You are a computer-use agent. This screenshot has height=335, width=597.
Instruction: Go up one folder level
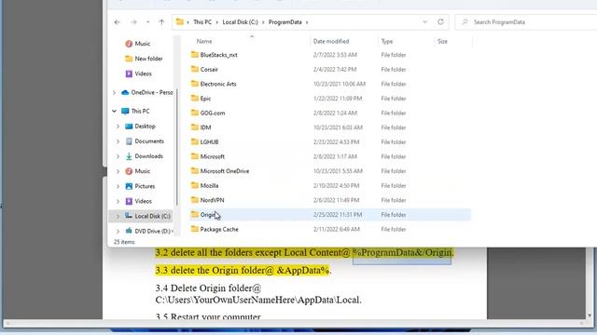tap(161, 22)
